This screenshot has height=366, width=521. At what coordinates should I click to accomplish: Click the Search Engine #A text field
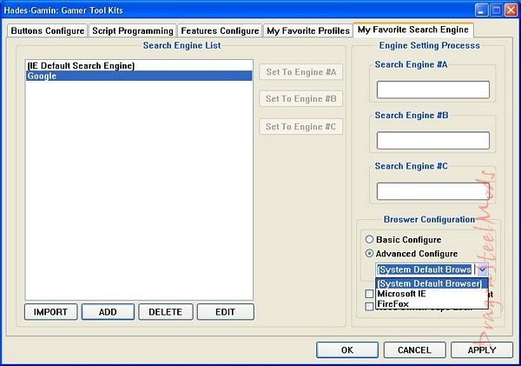432,90
